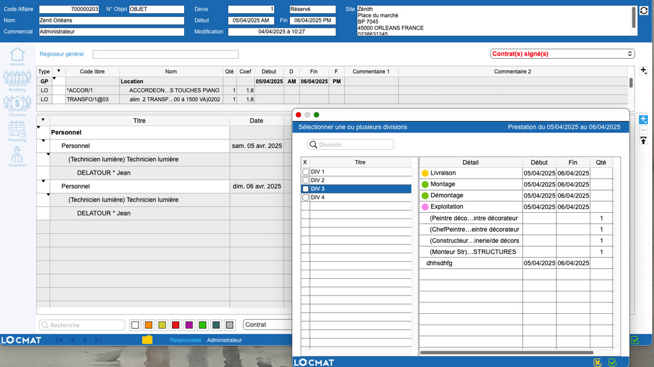Click the sort triangle next to Type header
Screen dimensions: 654x367
click(59, 71)
